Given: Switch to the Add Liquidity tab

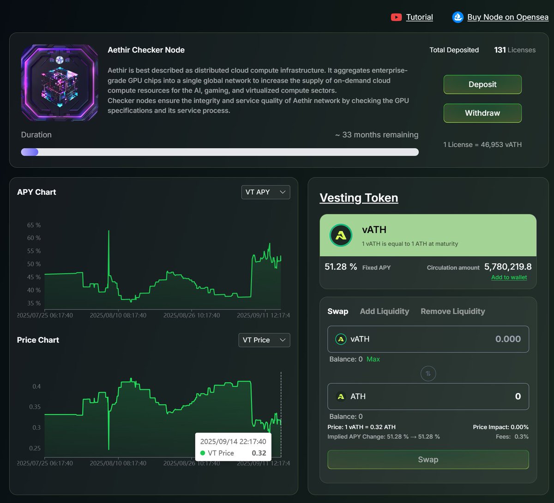Looking at the screenshot, I should tap(385, 311).
